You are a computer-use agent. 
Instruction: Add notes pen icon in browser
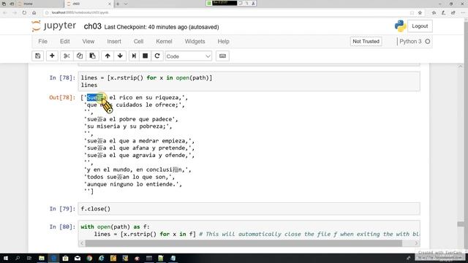coord(444,12)
